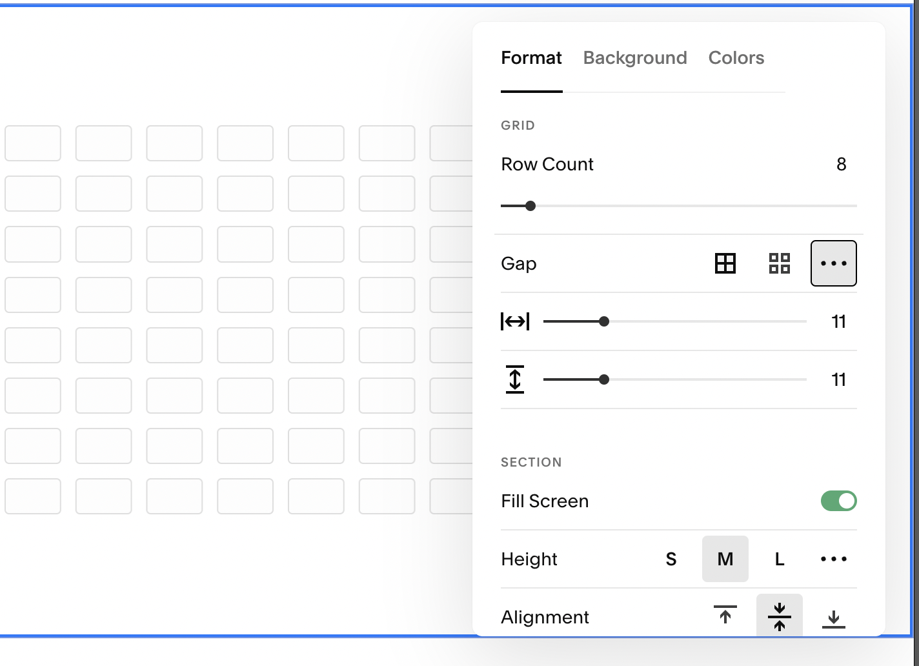Select center alignment for the section

[x=779, y=616]
